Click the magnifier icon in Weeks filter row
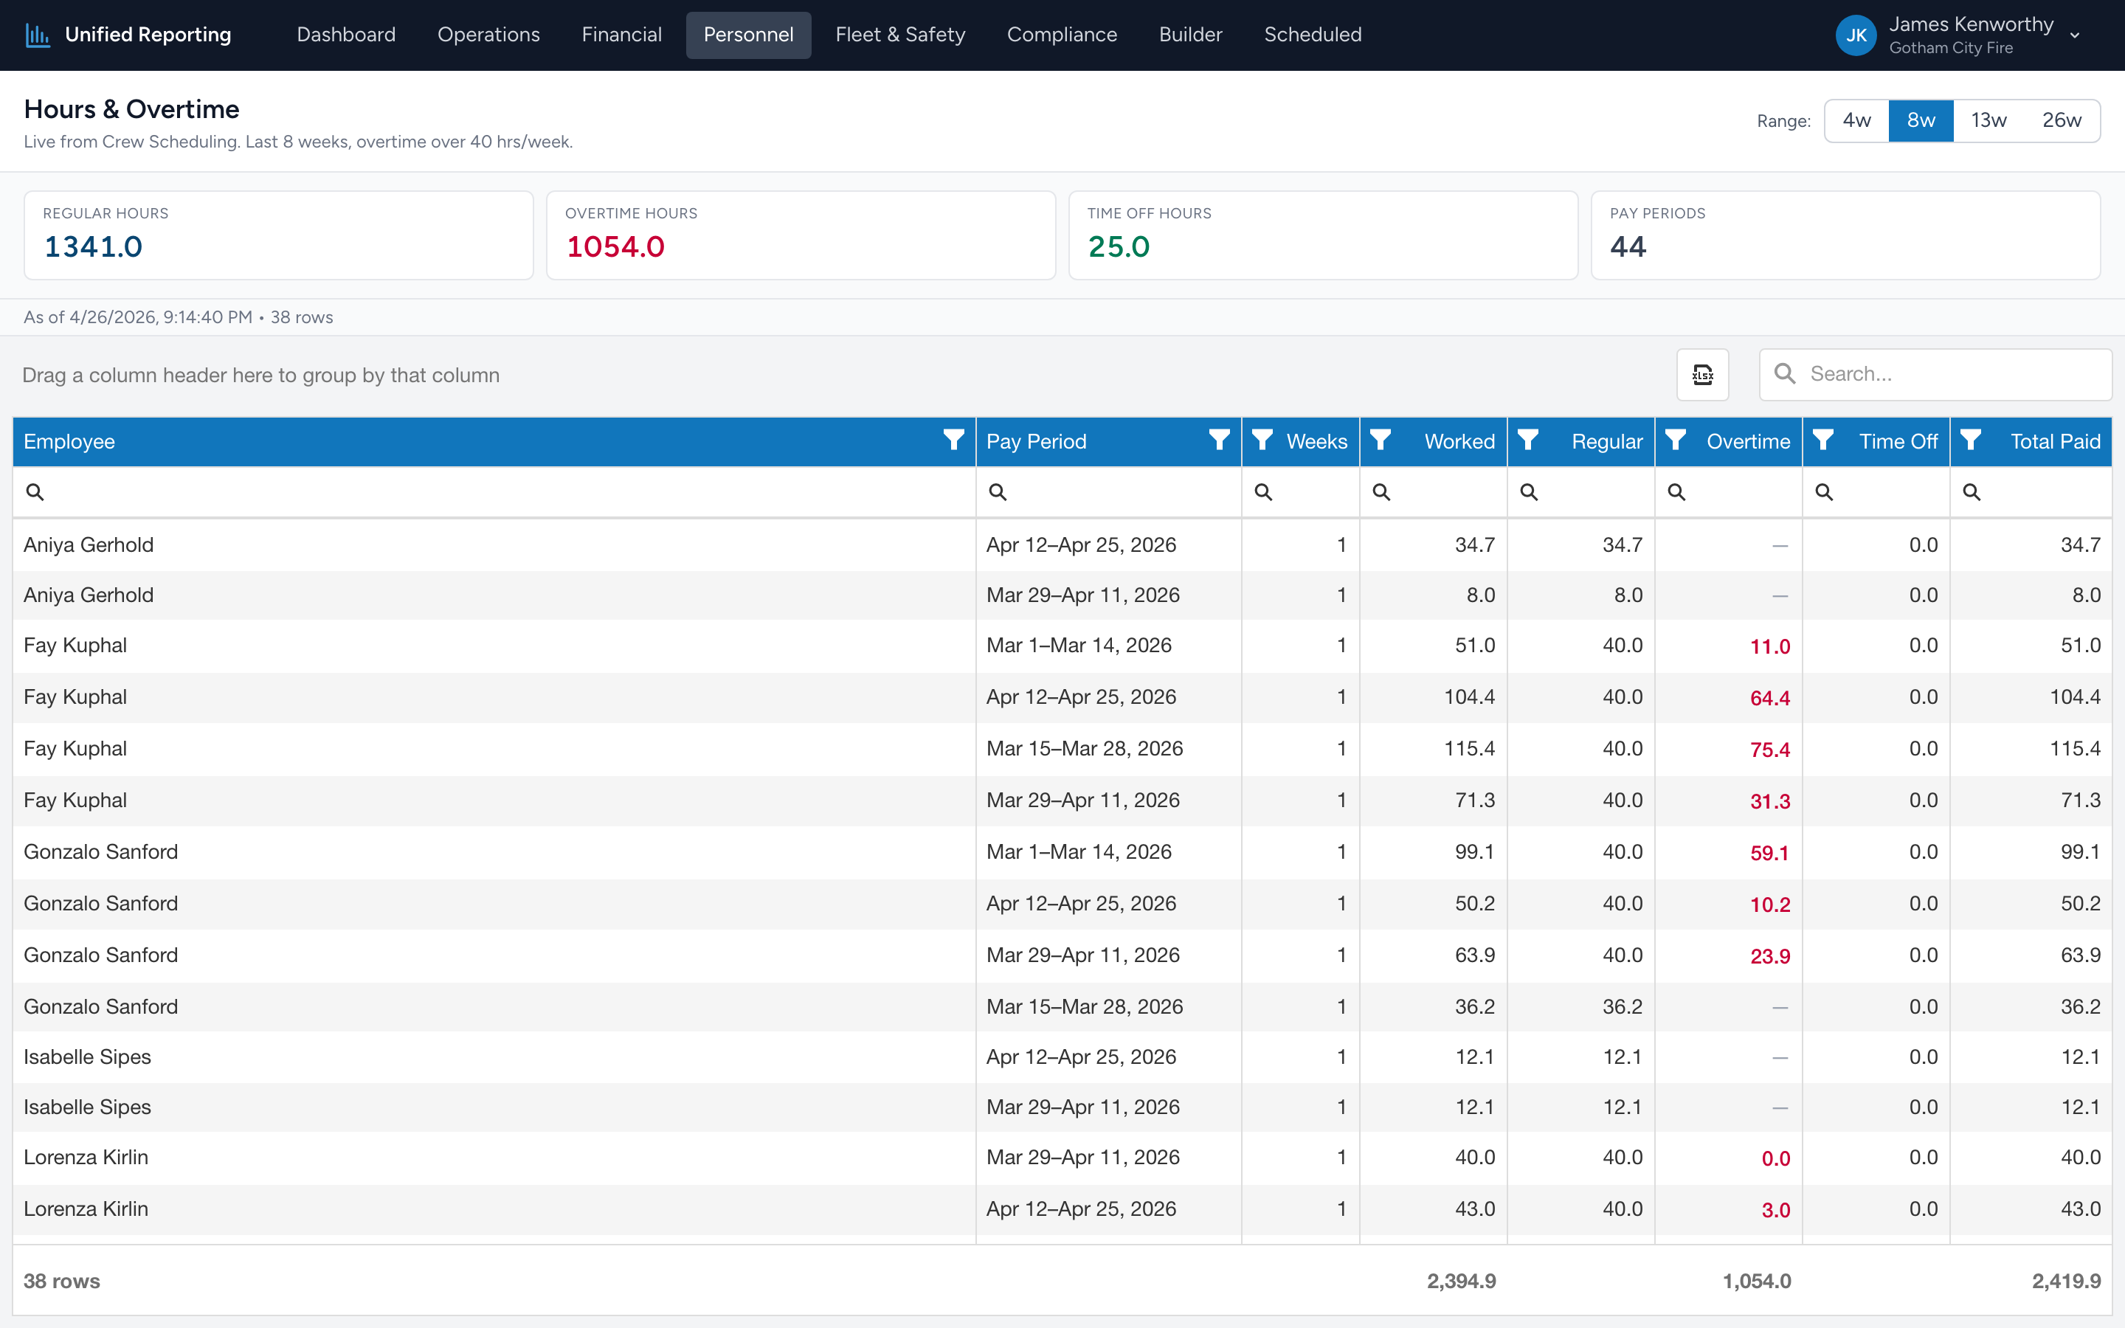2125x1328 pixels. (1264, 492)
